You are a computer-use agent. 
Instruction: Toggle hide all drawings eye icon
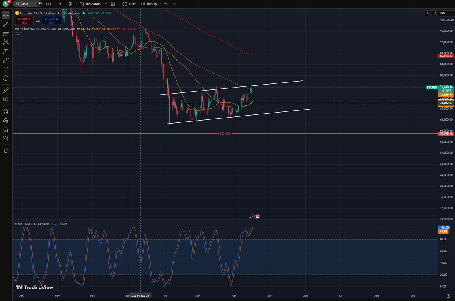[x=6, y=138]
